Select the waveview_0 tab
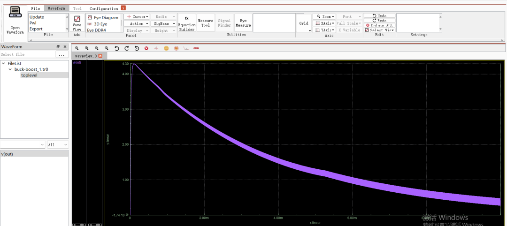The image size is (507, 226). pos(86,56)
